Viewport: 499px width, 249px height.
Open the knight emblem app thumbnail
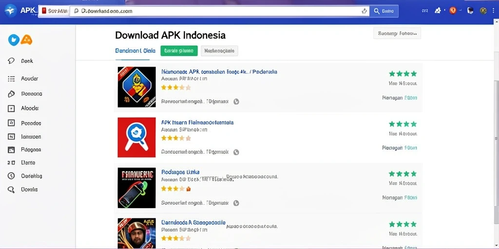tap(136, 87)
